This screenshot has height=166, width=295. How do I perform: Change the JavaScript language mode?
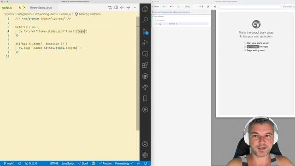(x=68, y=163)
